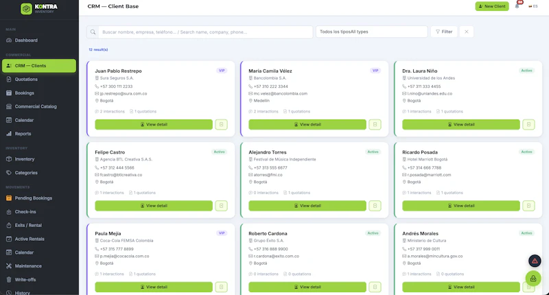Screen dimensions: 549x295
Task: Open Write-offs
Action: click(39, 280)
